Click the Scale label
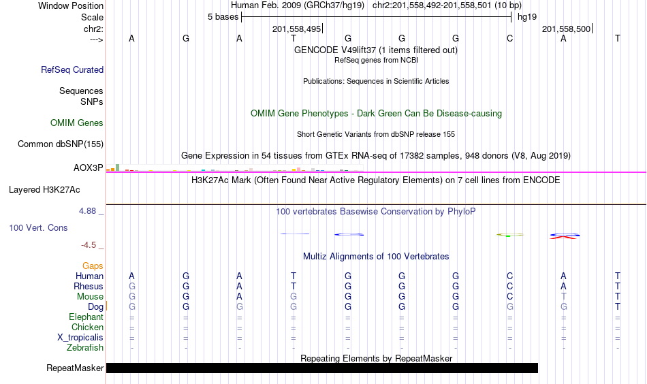 (x=93, y=17)
